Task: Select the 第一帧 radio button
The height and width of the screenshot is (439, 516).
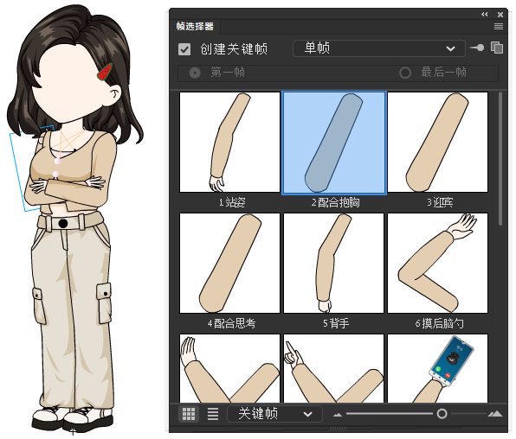Action: [195, 73]
